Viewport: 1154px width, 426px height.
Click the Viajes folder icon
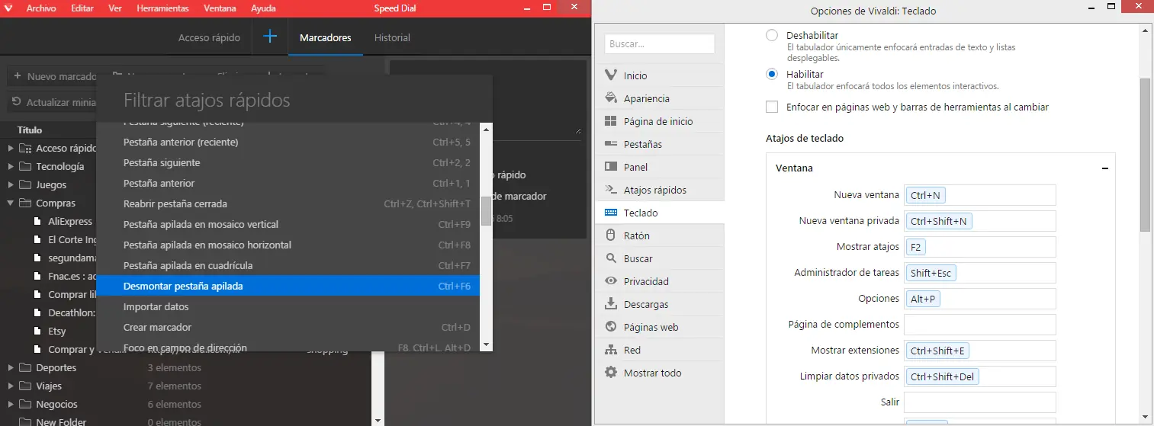click(x=25, y=386)
